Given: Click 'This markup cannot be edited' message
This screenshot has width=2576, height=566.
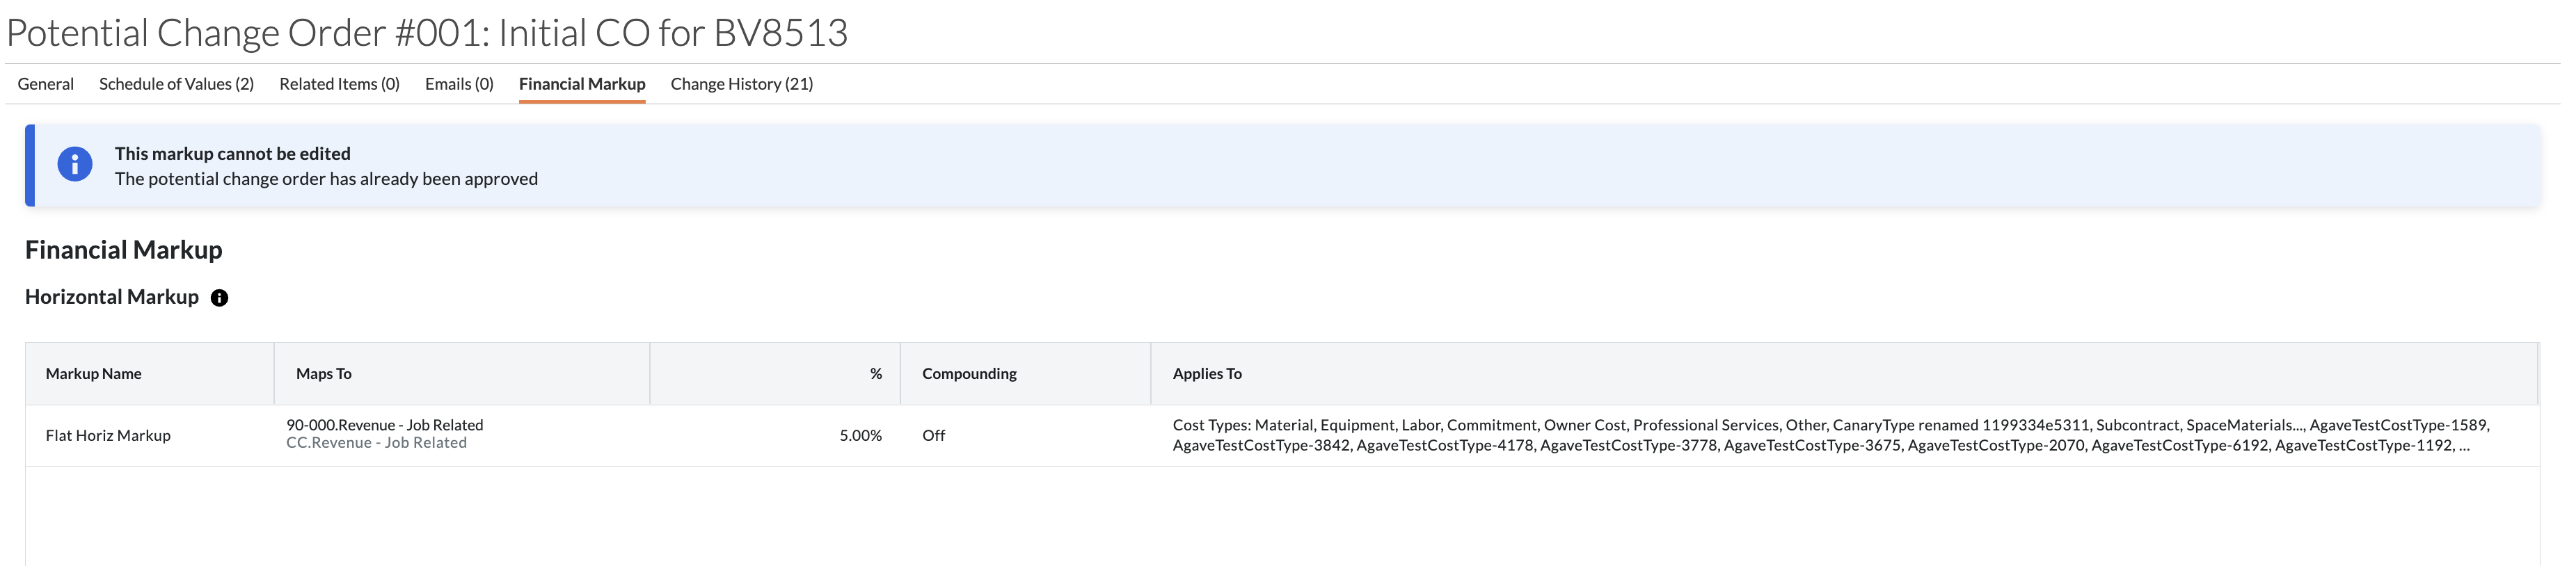Looking at the screenshot, I should pyautogui.click(x=232, y=154).
